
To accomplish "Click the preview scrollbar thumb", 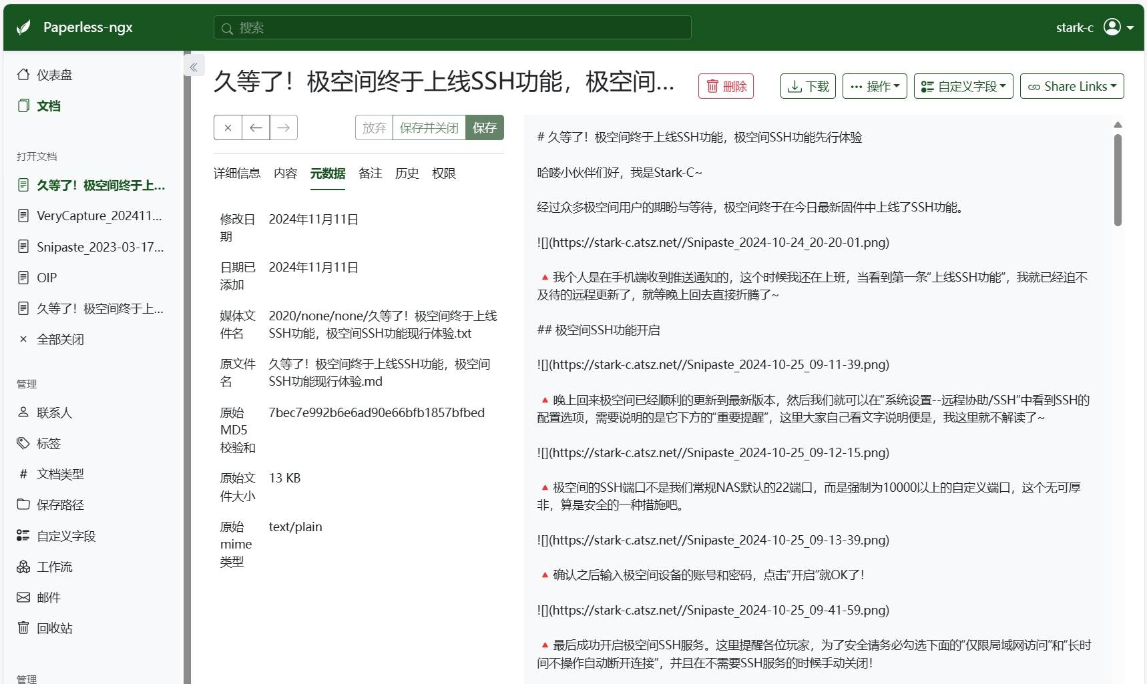I will point(1118,180).
